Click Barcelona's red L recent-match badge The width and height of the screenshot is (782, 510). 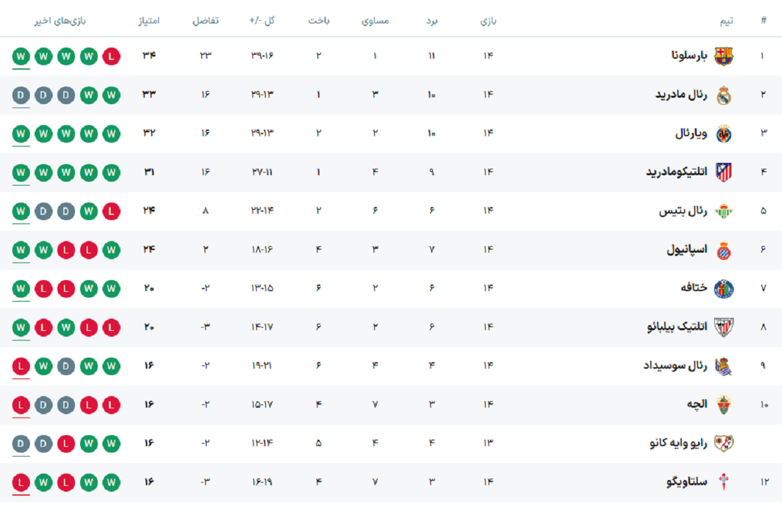[111, 56]
